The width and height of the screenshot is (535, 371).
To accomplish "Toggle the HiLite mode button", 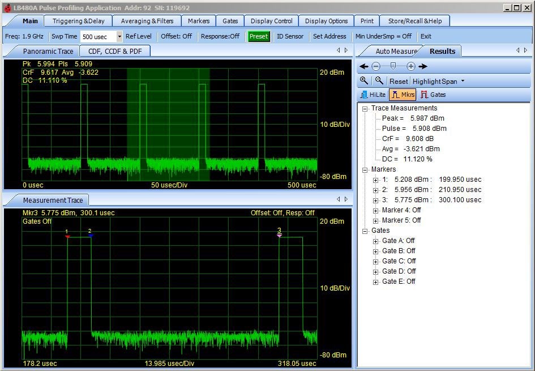I will pos(373,95).
